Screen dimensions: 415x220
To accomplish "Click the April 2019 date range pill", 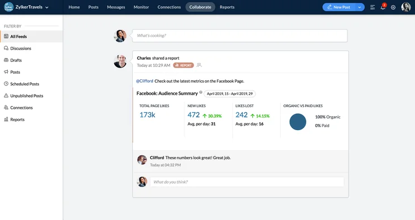I will 230,94.
